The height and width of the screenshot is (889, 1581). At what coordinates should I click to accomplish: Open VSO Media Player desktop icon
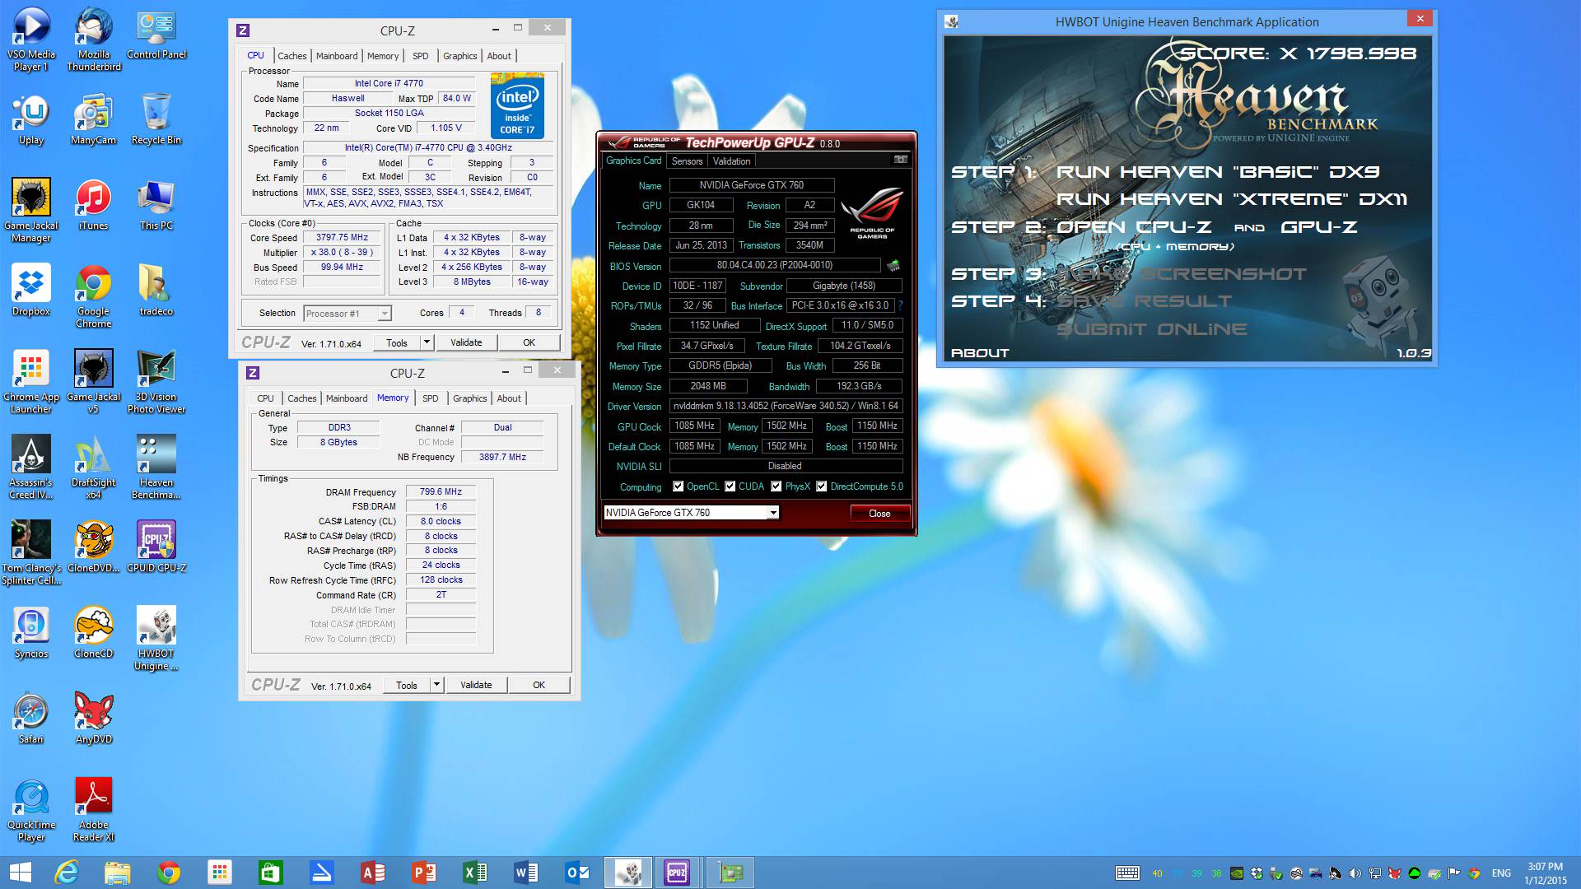tap(31, 39)
